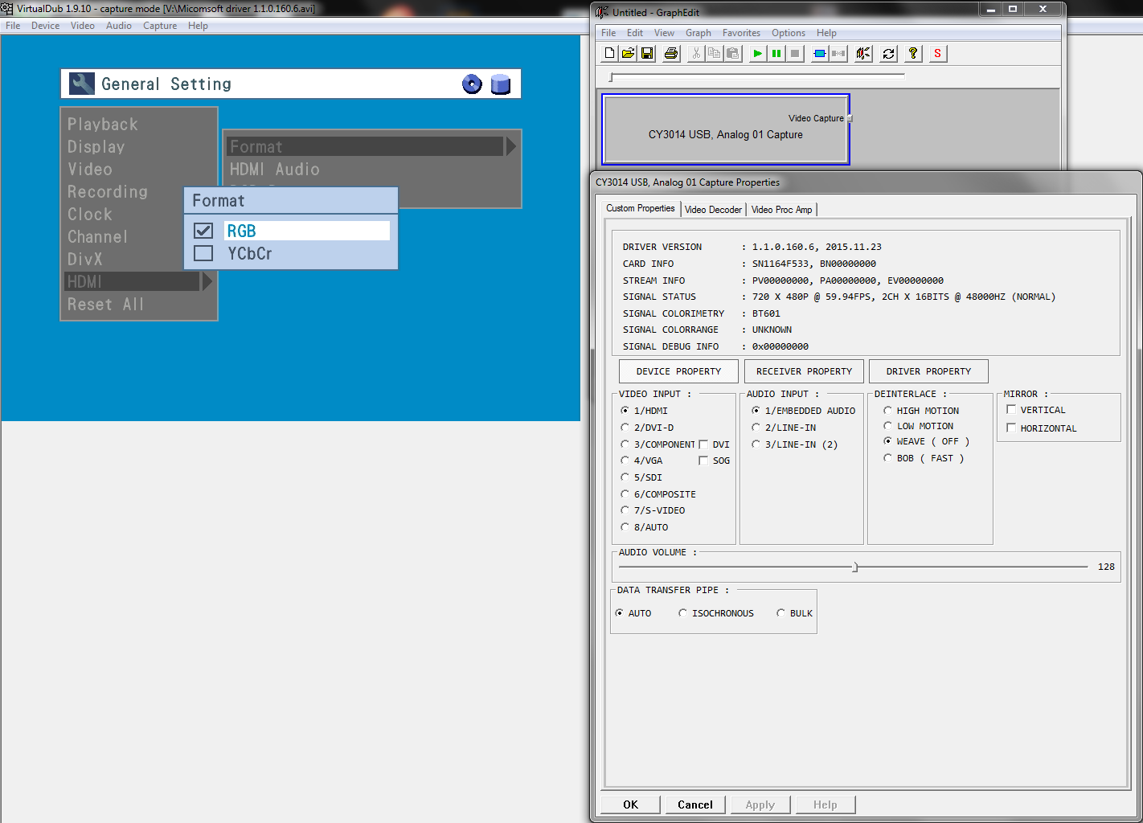Expand the HDMI submenu arrow
The height and width of the screenshot is (823, 1143).
207,282
